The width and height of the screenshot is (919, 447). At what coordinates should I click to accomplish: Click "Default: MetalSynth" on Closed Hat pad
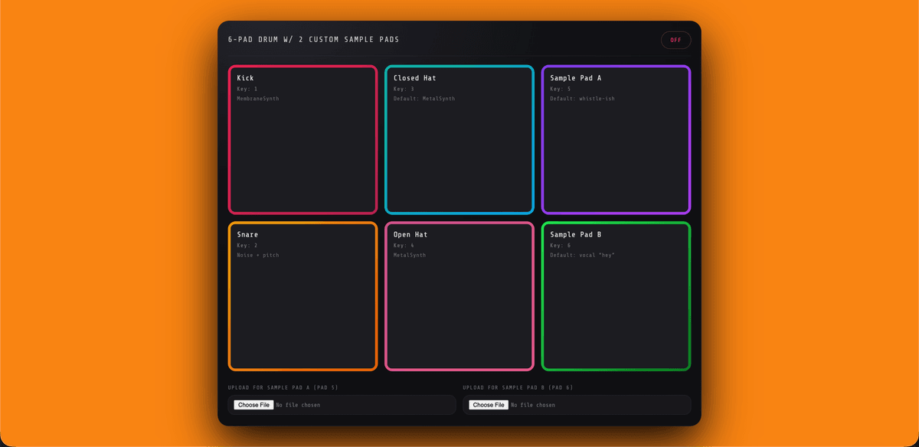(x=424, y=99)
